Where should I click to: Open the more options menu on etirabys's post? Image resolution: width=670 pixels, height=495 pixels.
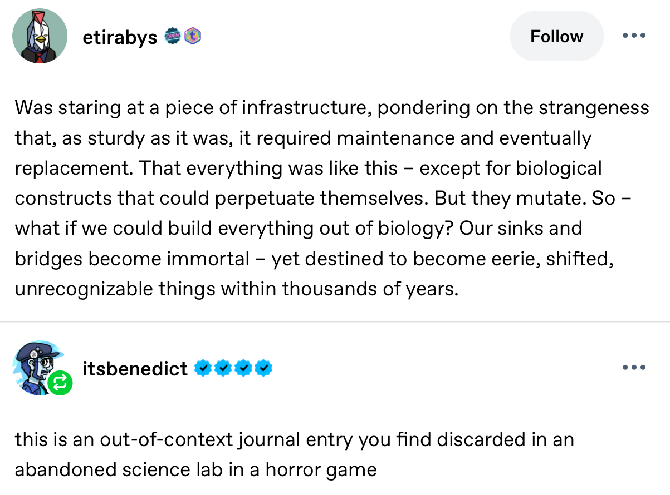click(x=634, y=36)
